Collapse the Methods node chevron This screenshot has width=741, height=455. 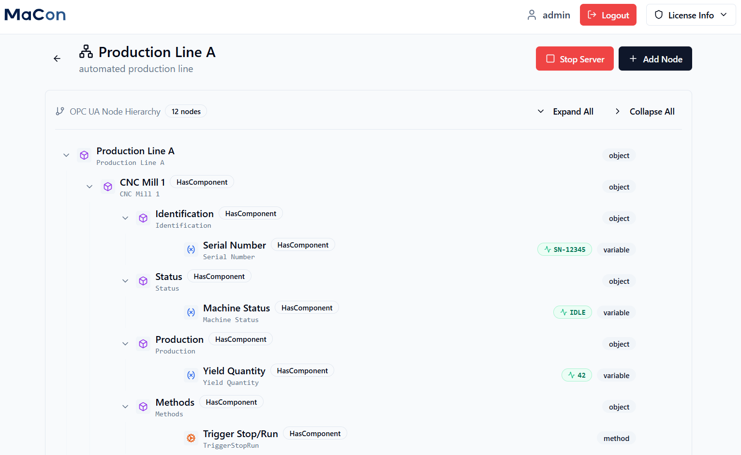[x=125, y=407]
